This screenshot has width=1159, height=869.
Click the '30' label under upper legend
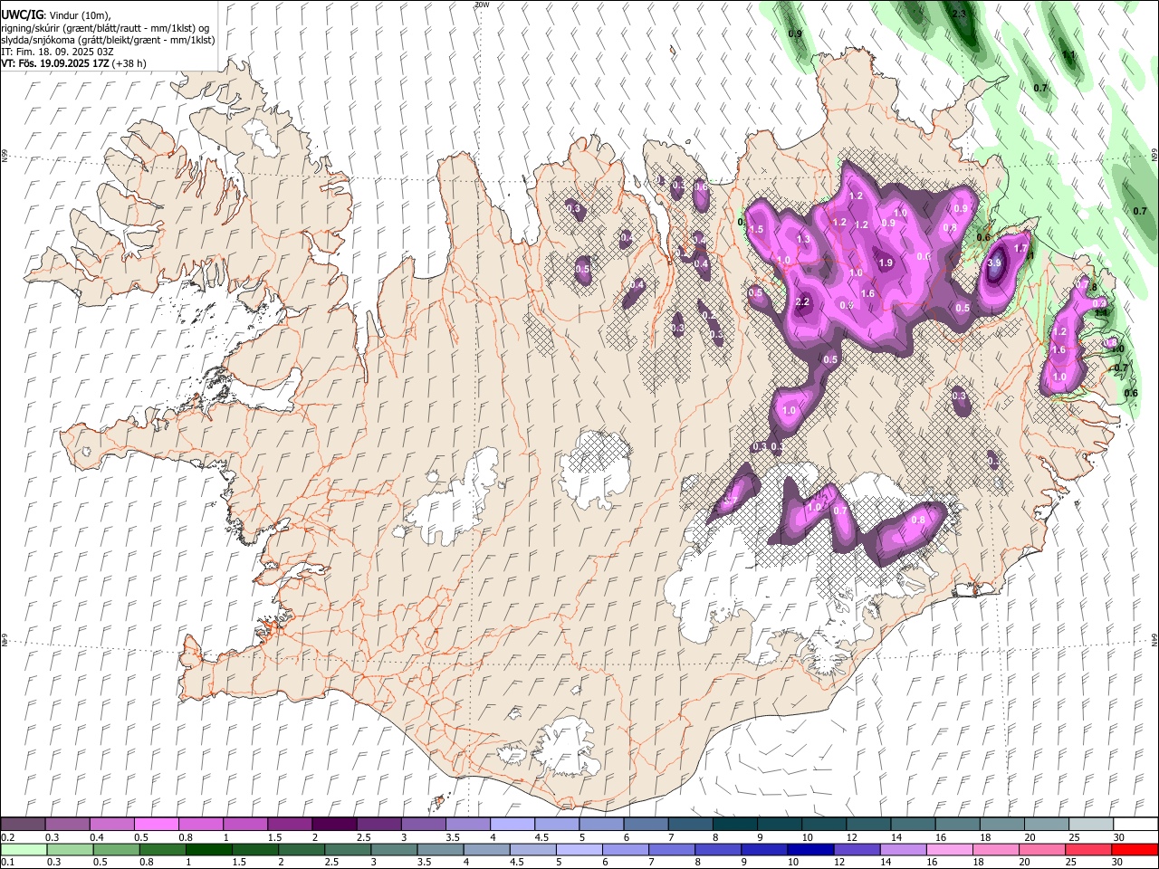click(x=1118, y=837)
